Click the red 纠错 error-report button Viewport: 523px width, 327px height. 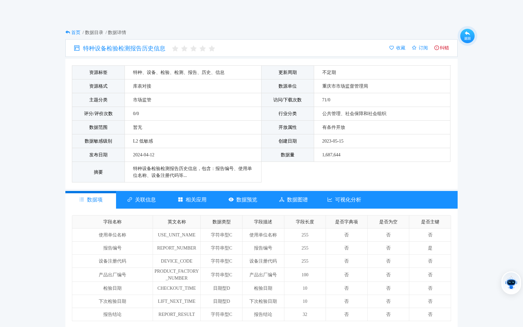point(442,48)
